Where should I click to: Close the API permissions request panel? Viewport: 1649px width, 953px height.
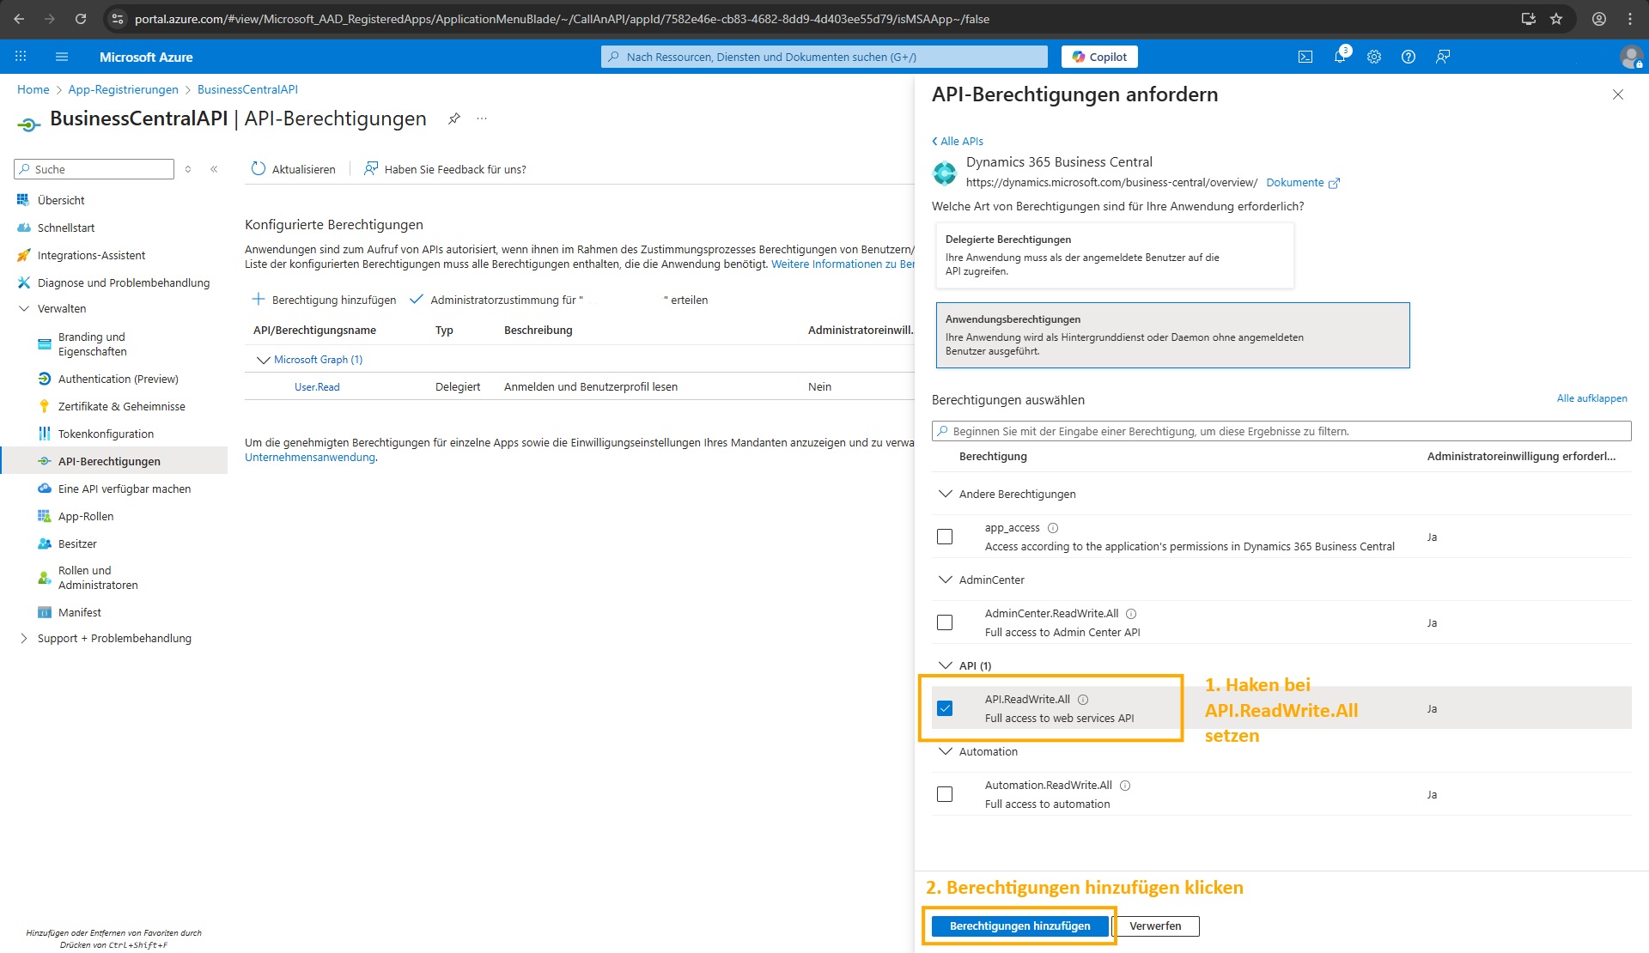point(1618,94)
